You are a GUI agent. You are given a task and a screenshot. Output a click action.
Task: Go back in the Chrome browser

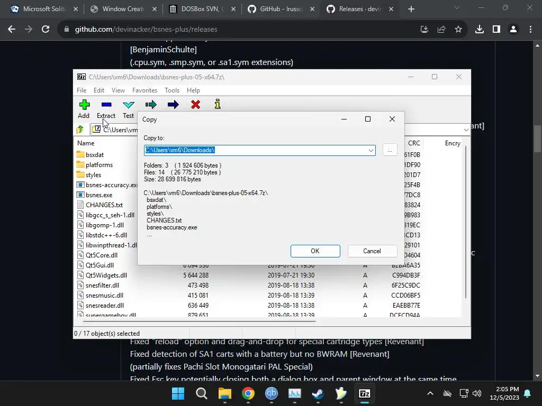coord(12,30)
